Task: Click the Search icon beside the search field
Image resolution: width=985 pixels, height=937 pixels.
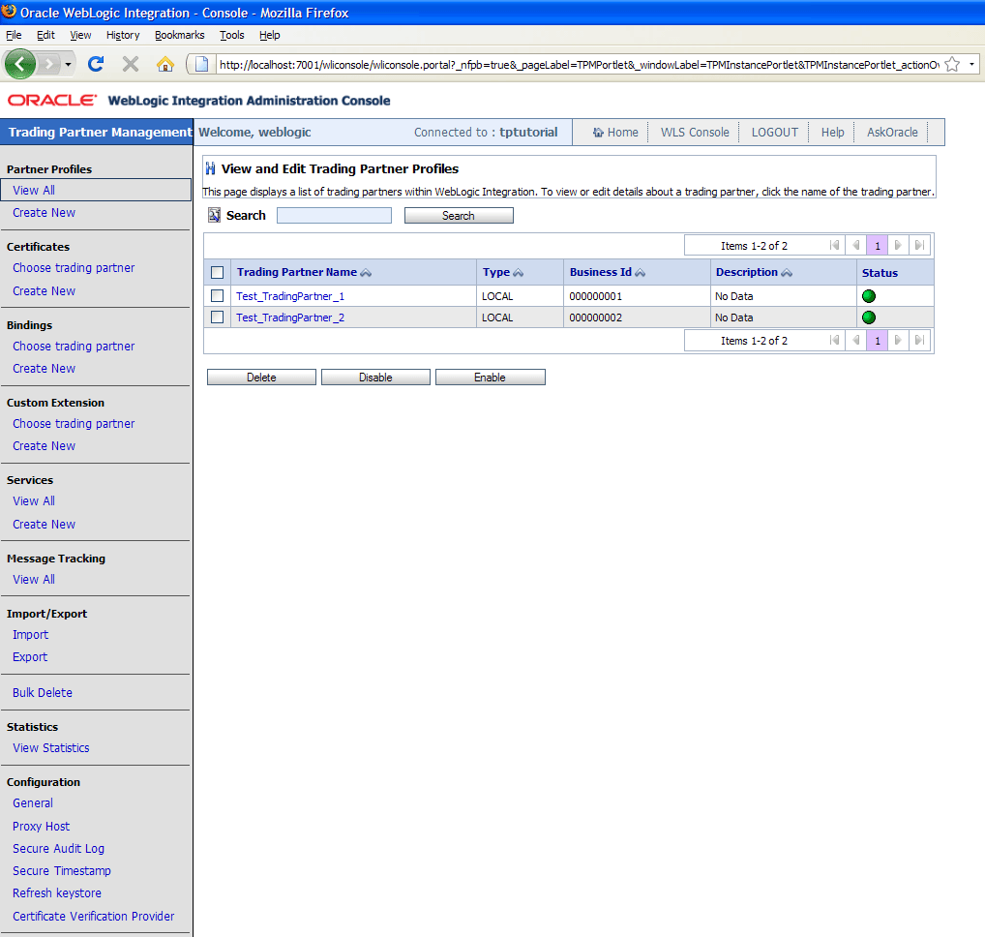Action: click(x=214, y=215)
